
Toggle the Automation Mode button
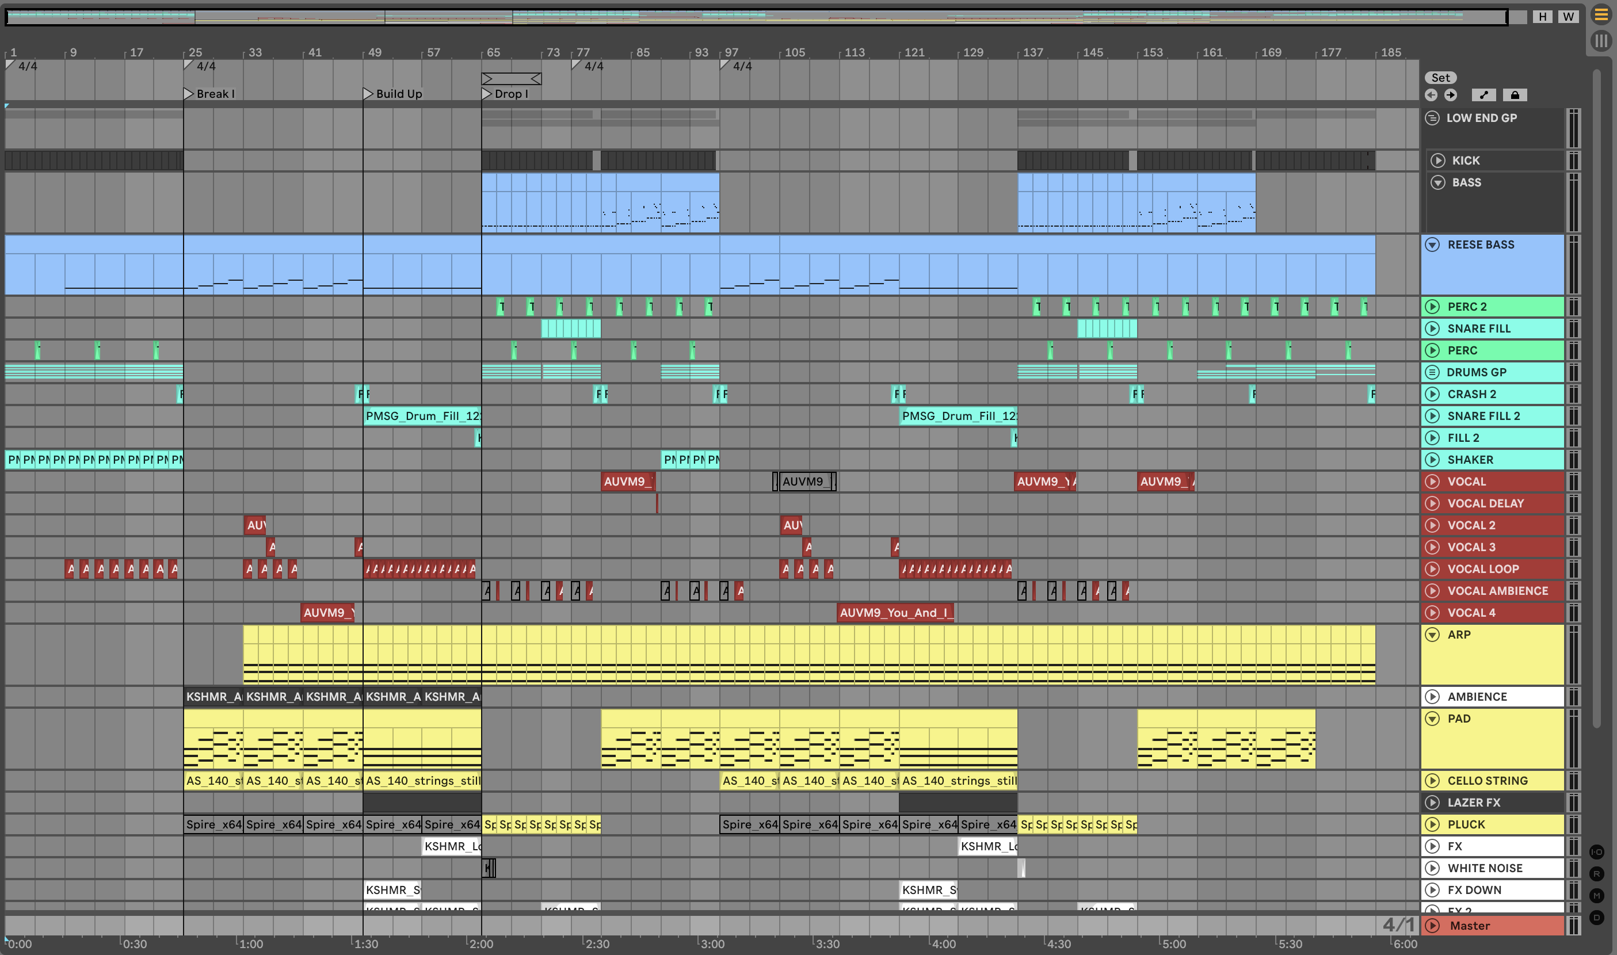pyautogui.click(x=1483, y=96)
